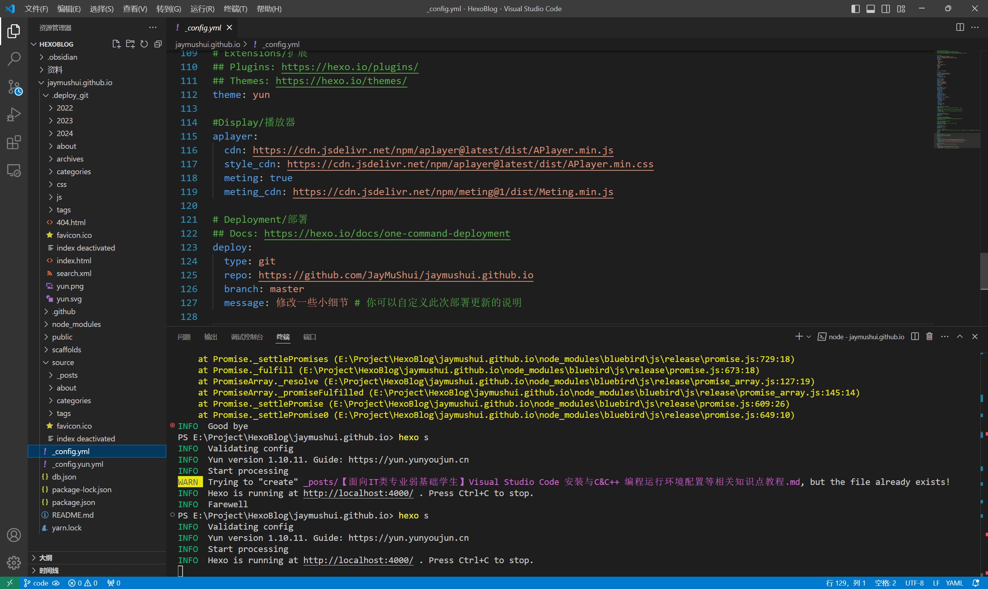Change indentation spaces setting
This screenshot has height=589, width=988.
pos(885,583)
